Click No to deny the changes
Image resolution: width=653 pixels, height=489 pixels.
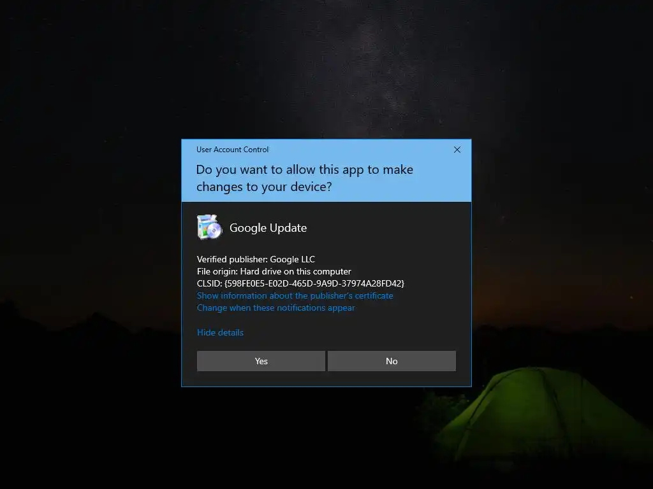tap(392, 361)
